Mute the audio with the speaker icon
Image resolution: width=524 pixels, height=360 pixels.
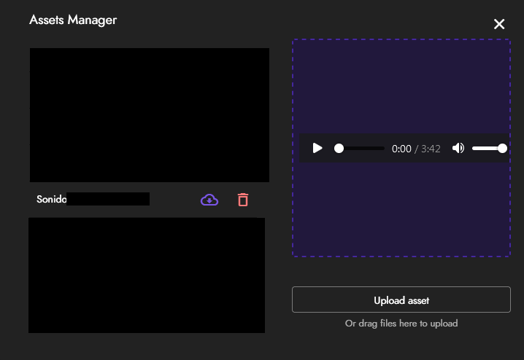458,148
